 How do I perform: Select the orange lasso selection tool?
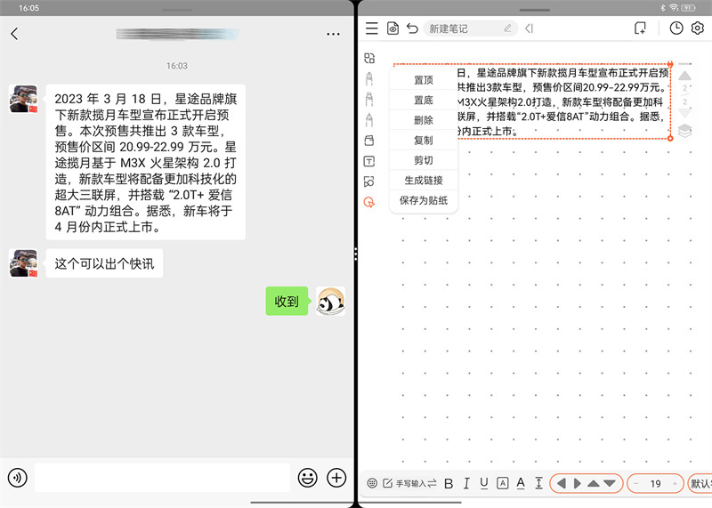point(369,202)
